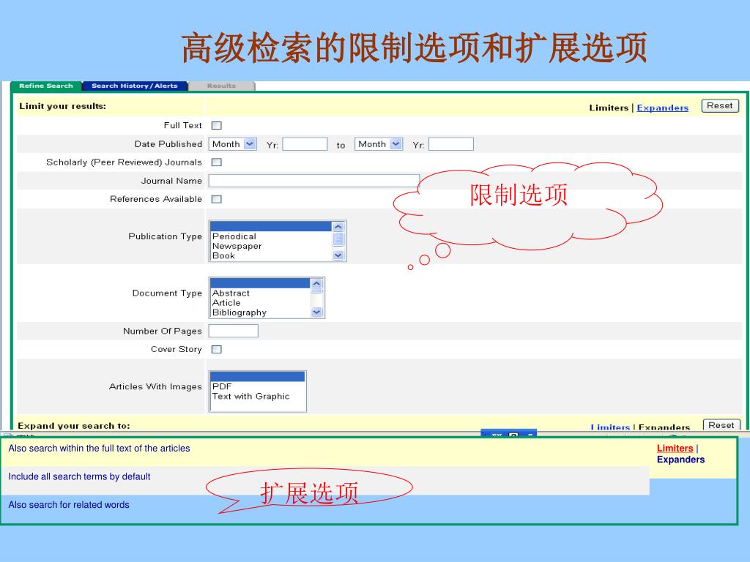Click the top Reset button

pos(720,106)
